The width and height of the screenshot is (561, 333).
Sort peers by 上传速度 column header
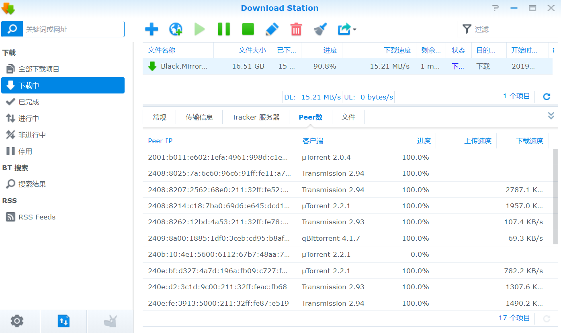[466, 141]
